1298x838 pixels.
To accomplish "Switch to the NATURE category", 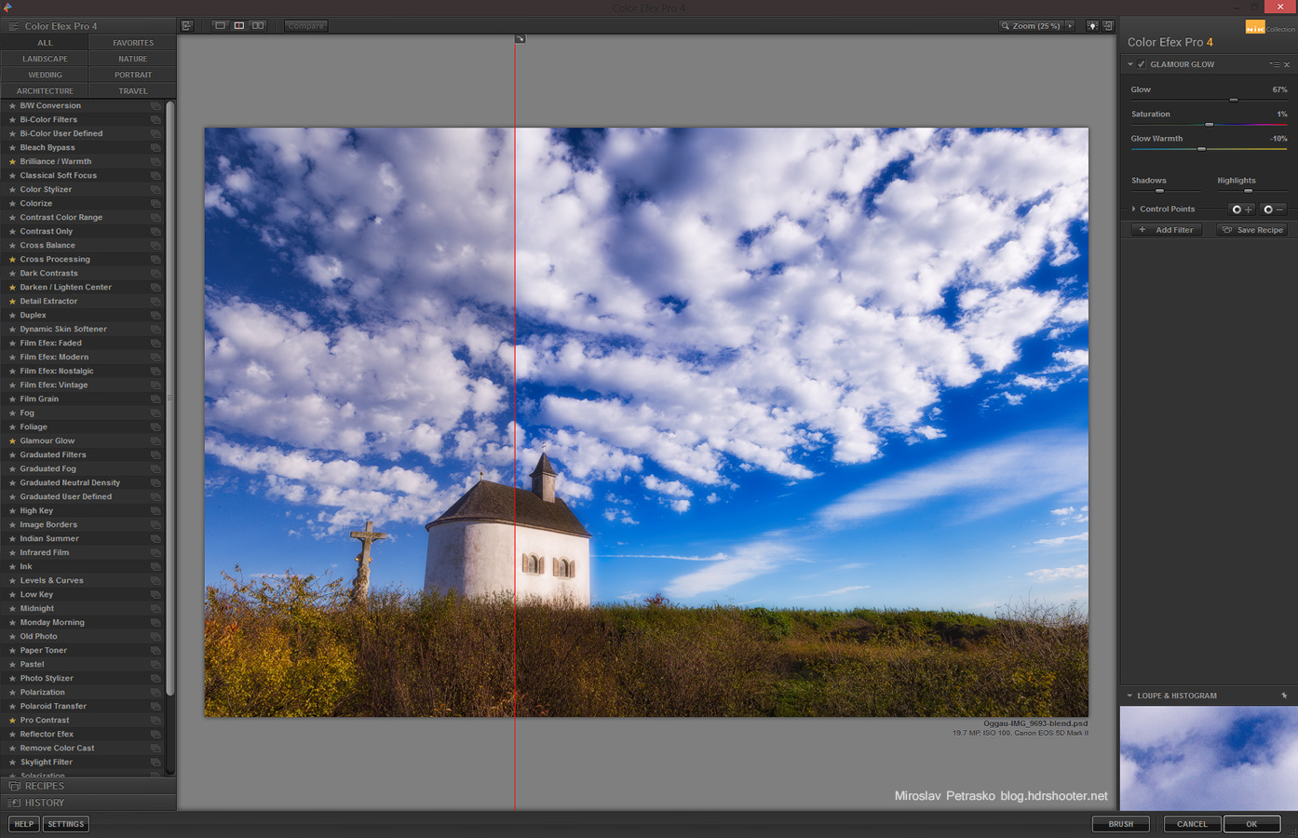I will pos(133,59).
